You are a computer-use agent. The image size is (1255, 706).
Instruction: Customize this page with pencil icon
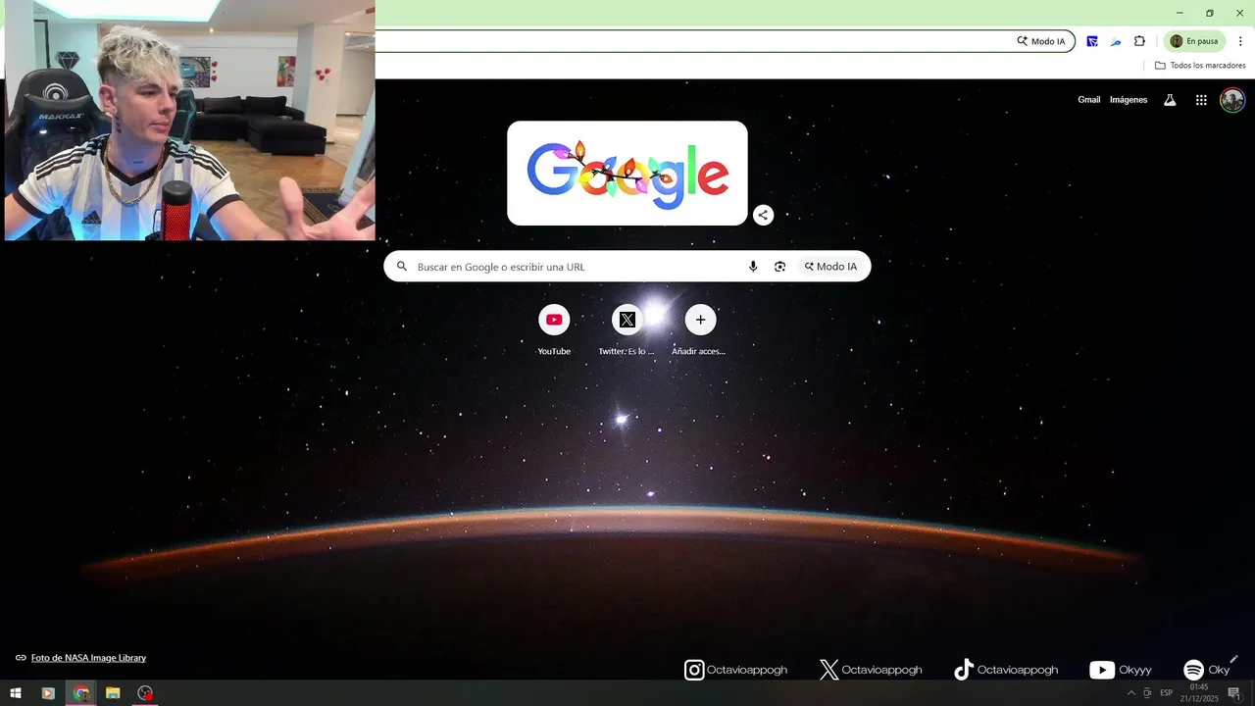coord(1233,659)
